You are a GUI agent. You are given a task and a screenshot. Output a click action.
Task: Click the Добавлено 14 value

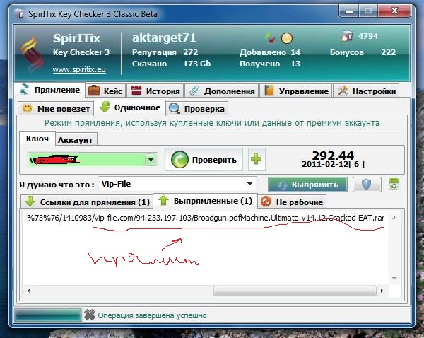295,52
